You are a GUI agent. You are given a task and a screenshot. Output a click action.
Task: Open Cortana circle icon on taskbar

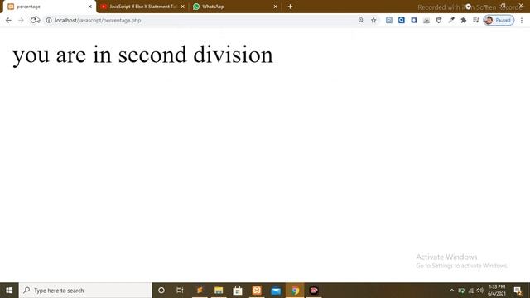161,291
